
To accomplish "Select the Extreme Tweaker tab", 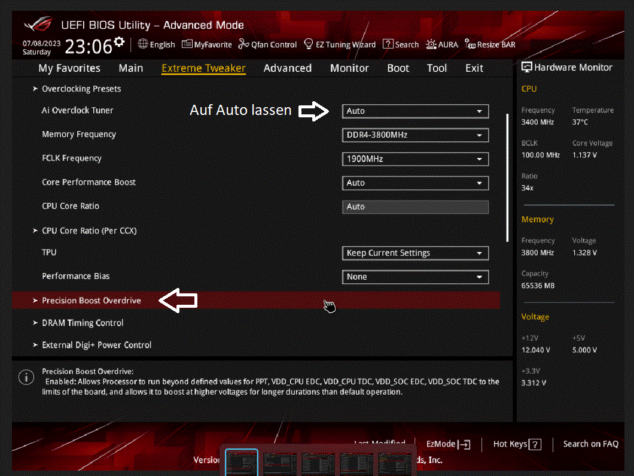I will 203,68.
